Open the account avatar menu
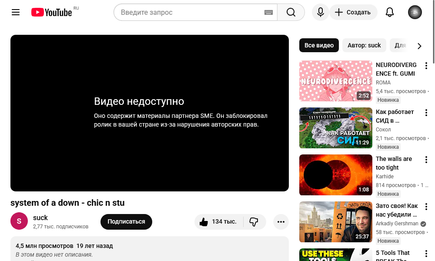The height and width of the screenshot is (261, 435). 415,12
